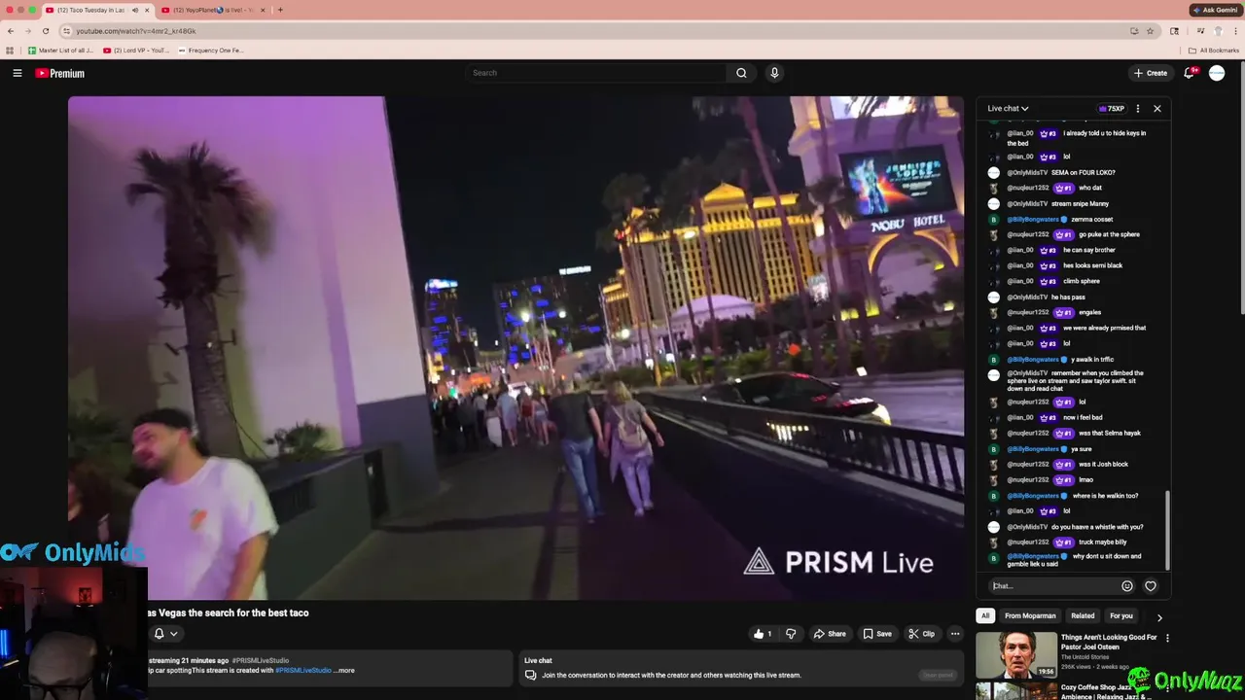
Task: Click the page vertical scrollbar
Action: pos(1241,190)
